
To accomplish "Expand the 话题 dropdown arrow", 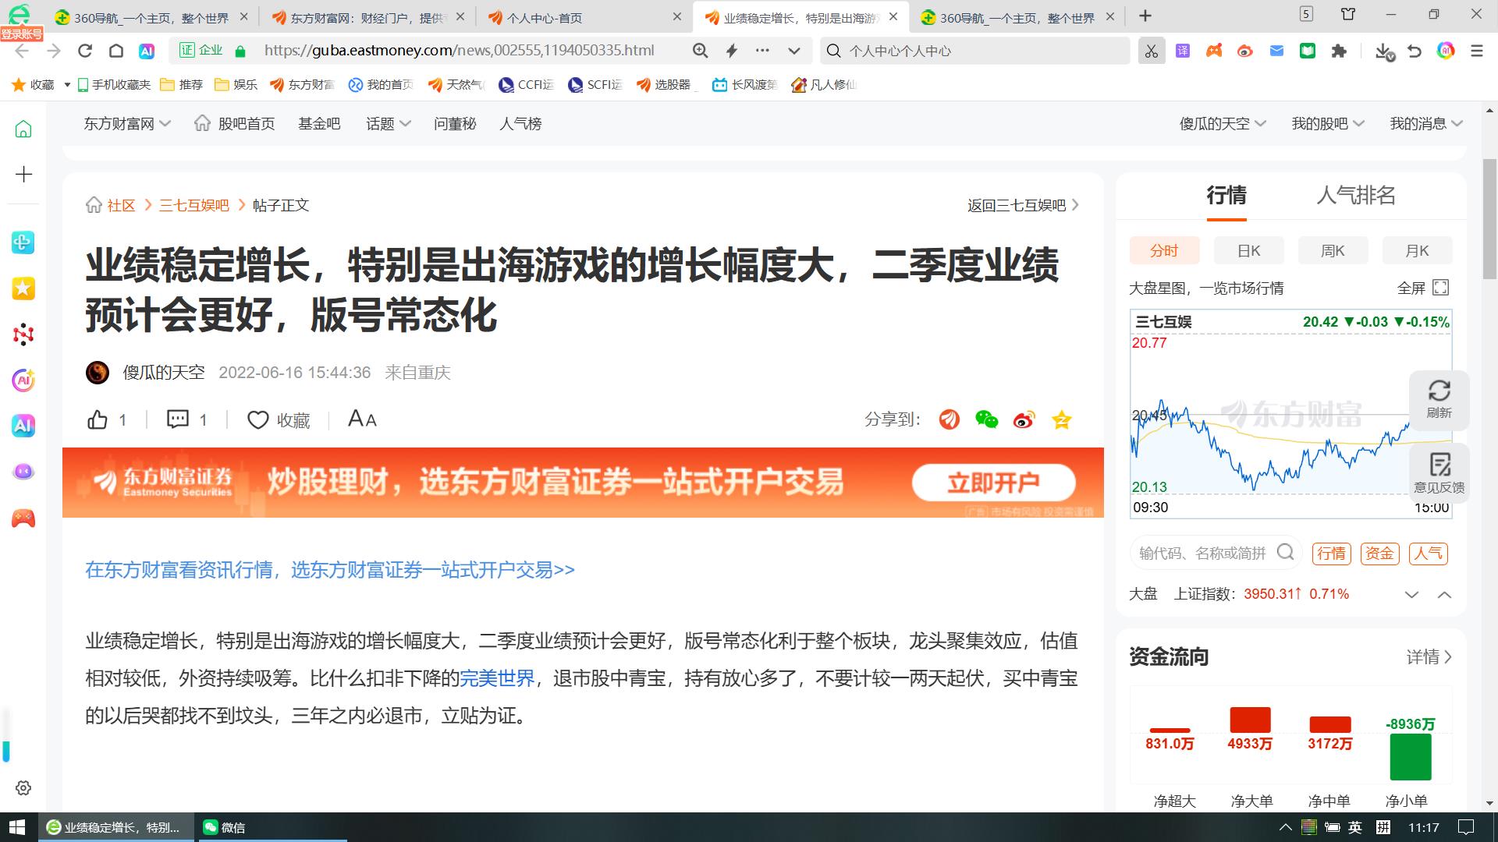I will [x=405, y=123].
